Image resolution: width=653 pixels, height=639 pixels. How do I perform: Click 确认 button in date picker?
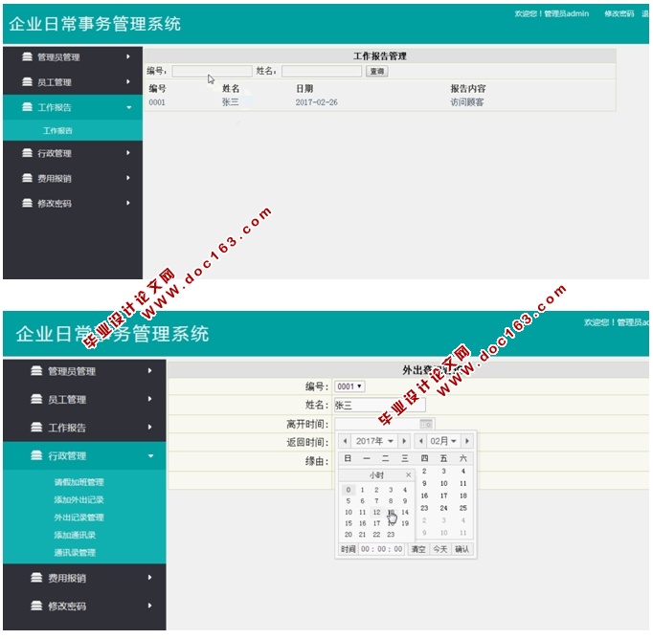[x=462, y=549]
